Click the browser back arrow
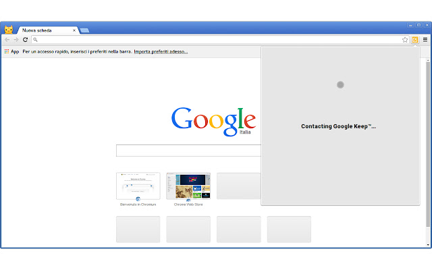432x270 pixels. (7, 40)
